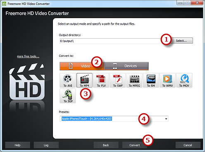Choose the To MOV format icon
This screenshot has width=205, height=152.
click(x=184, y=80)
